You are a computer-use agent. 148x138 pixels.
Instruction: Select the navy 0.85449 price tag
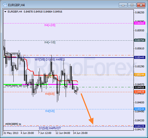140,58
